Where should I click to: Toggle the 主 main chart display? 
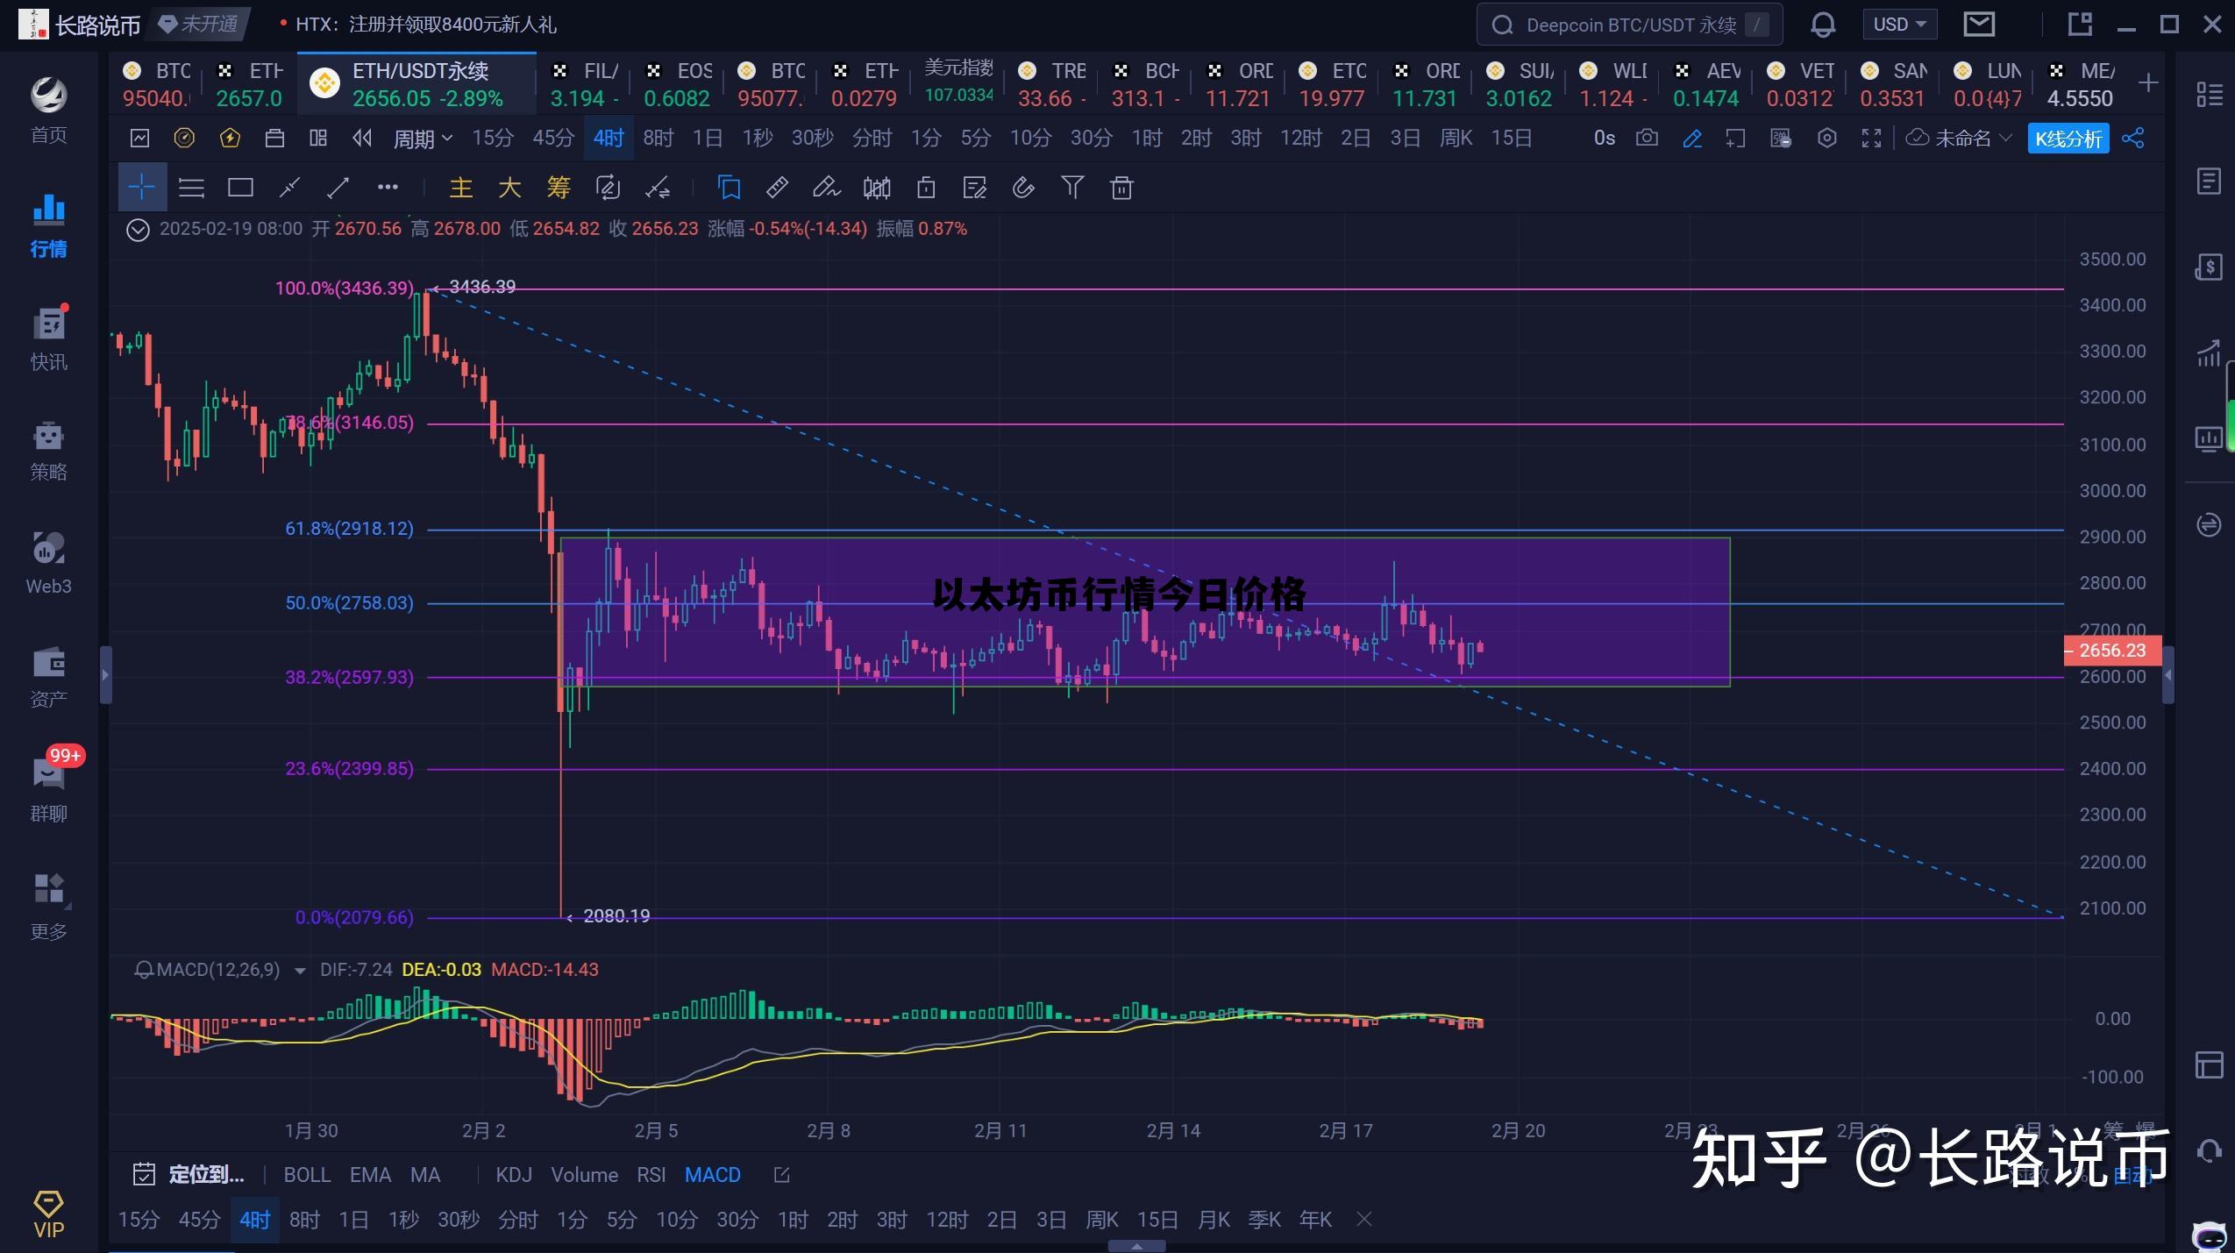[x=460, y=187]
